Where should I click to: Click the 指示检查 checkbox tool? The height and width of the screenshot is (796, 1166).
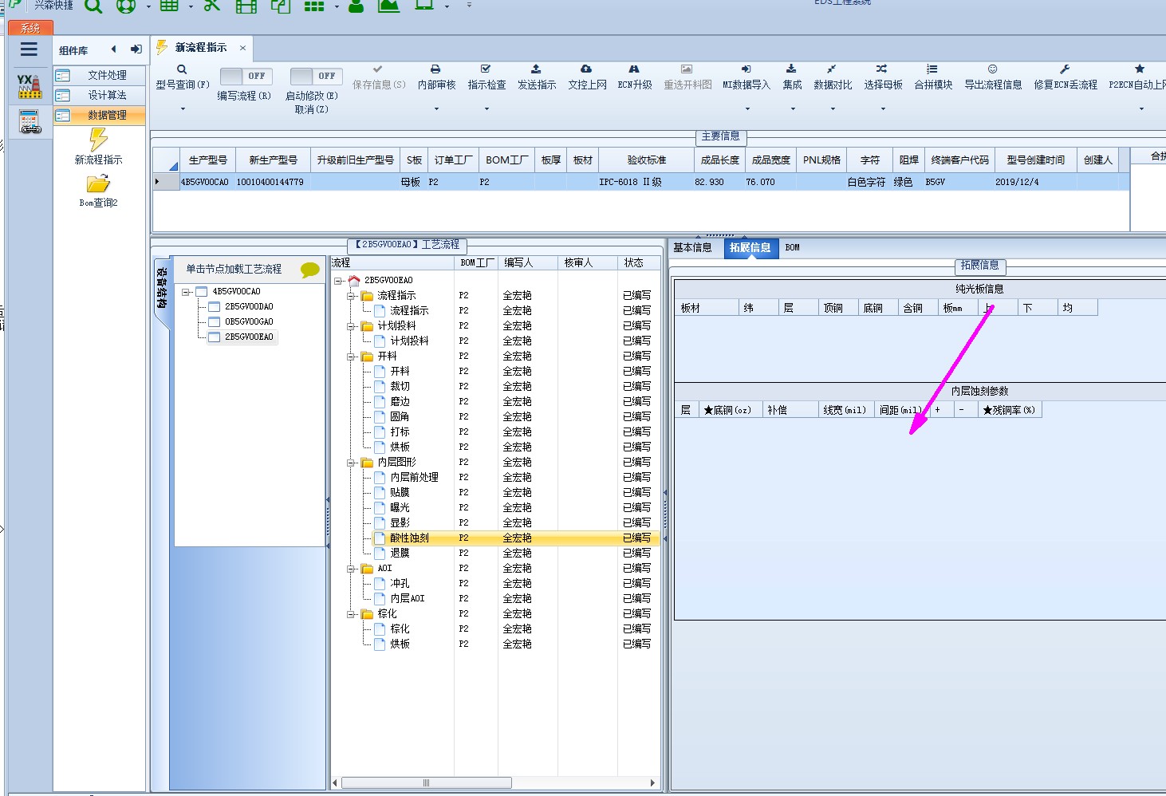point(486,77)
